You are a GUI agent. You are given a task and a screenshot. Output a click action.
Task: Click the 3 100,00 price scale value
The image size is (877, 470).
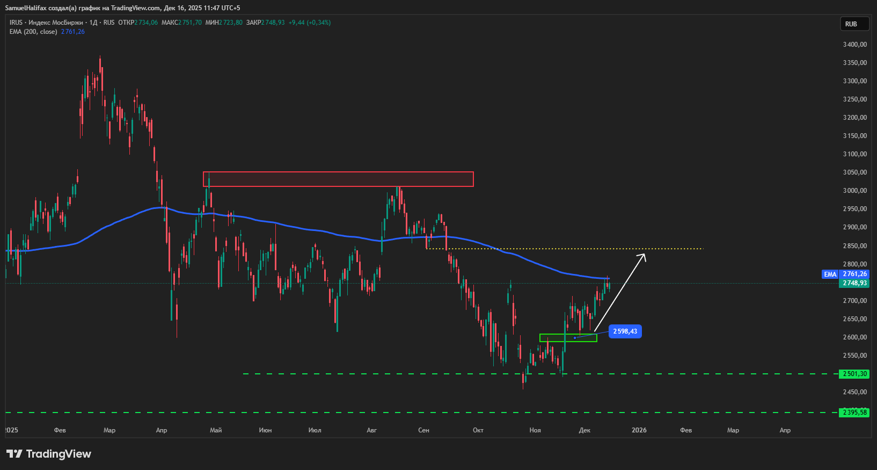tap(855, 154)
